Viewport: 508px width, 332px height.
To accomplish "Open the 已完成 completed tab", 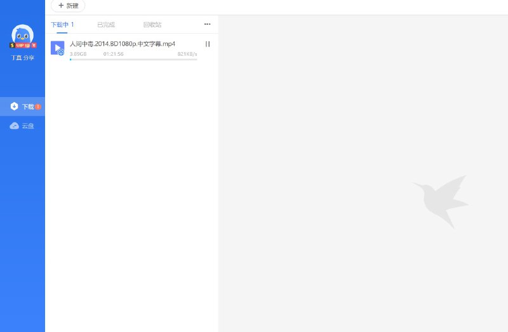I will pyautogui.click(x=106, y=25).
